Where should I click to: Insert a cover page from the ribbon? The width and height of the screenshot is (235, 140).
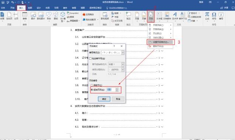2,16
